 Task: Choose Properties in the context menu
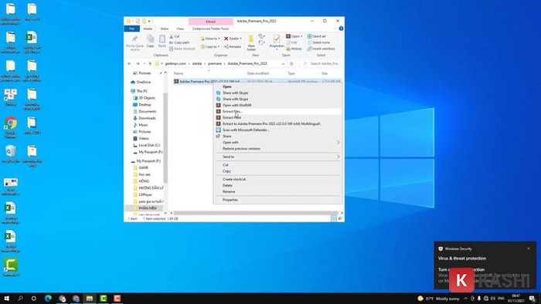(278, 200)
